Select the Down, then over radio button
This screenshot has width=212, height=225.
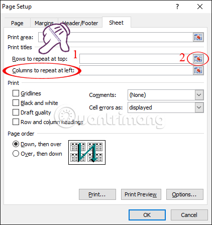click(16, 144)
